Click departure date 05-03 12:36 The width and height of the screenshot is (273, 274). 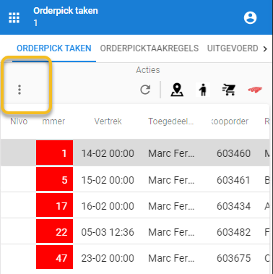108,232
